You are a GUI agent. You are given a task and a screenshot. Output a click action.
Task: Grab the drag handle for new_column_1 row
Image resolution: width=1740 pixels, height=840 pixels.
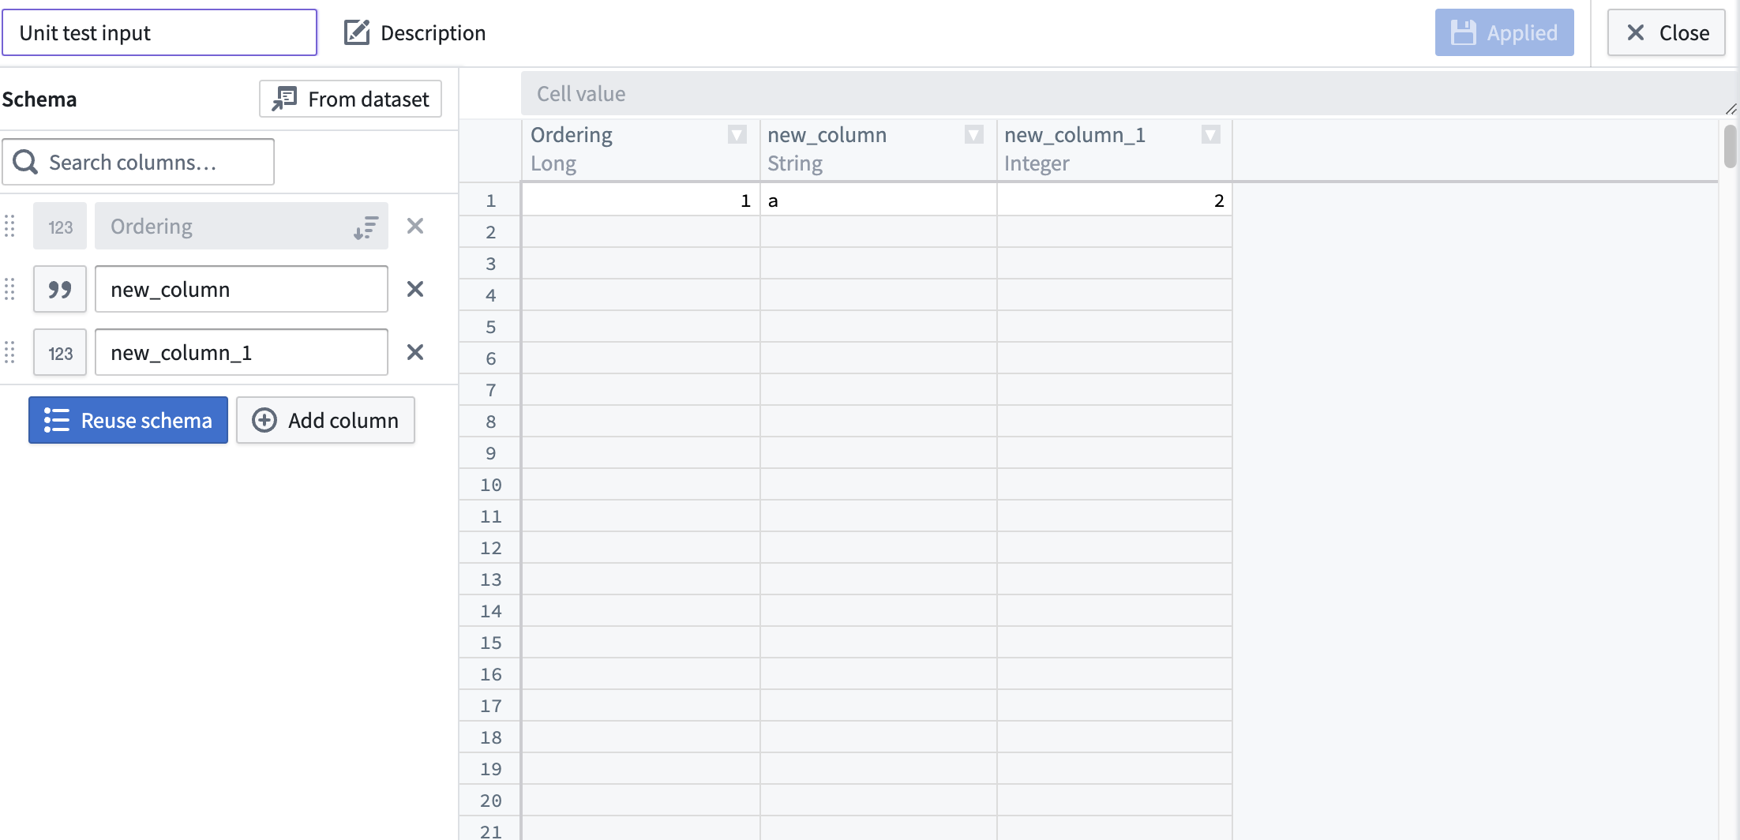point(9,353)
